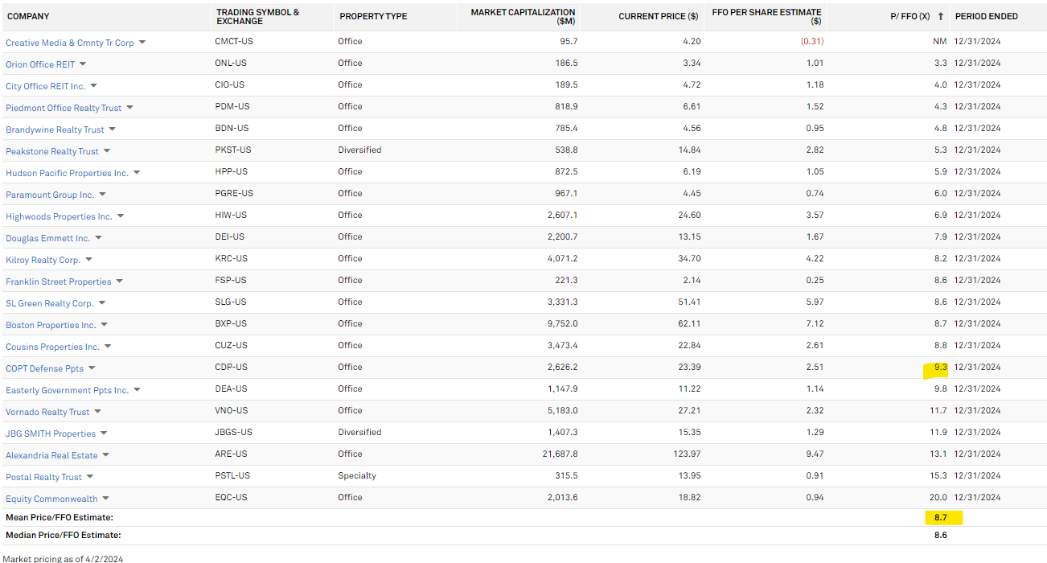Click the Property Type column header

coord(373,16)
